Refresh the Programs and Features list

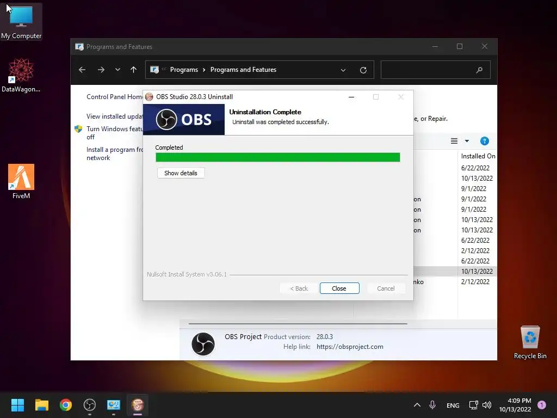363,70
